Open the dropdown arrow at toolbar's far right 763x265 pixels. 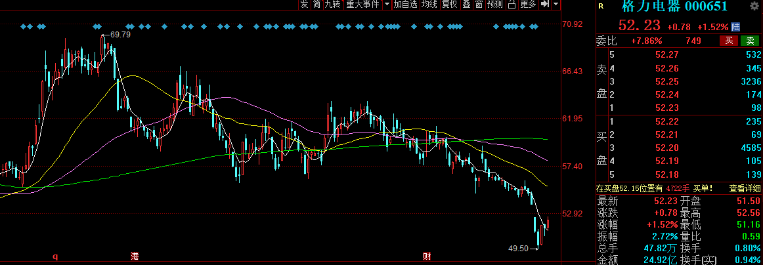coord(556,5)
